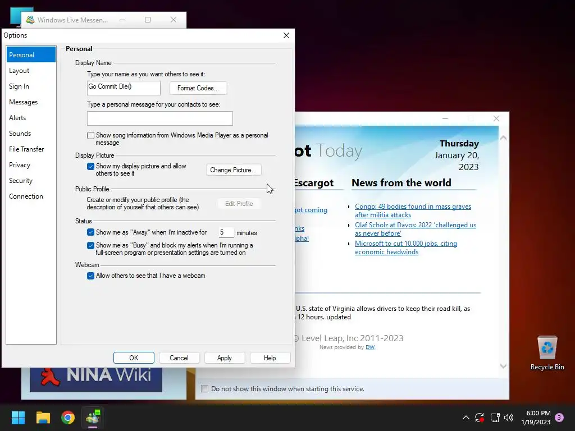Minimize the Windows Live Messenger window
Image resolution: width=575 pixels, height=431 pixels.
pyautogui.click(x=122, y=20)
